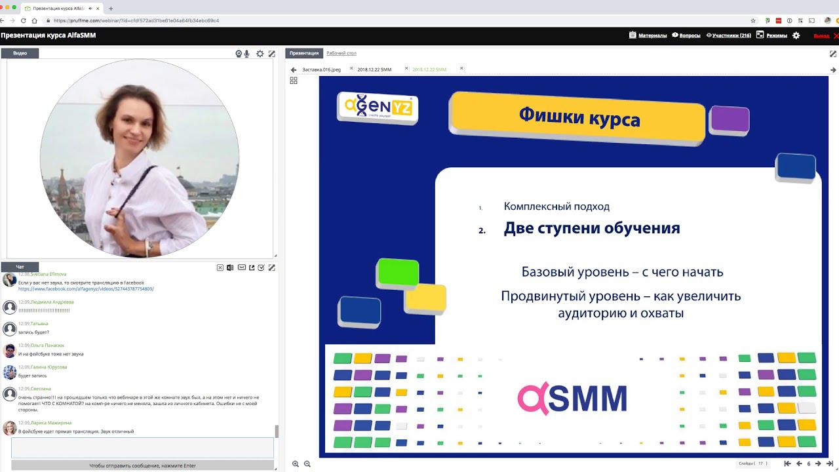This screenshot has height=472, width=839.
Task: Select chat user Людмила Андреева
Action: pos(52,302)
